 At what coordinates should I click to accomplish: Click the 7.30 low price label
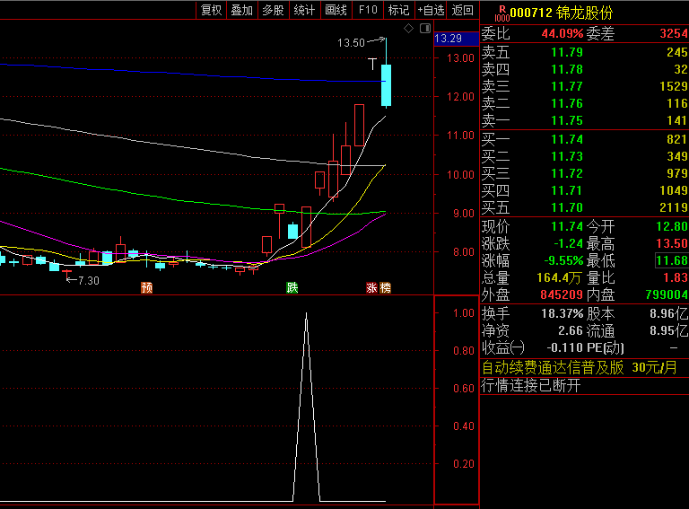88,280
